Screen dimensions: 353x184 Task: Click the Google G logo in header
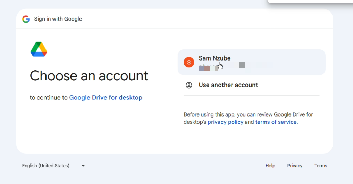point(26,19)
